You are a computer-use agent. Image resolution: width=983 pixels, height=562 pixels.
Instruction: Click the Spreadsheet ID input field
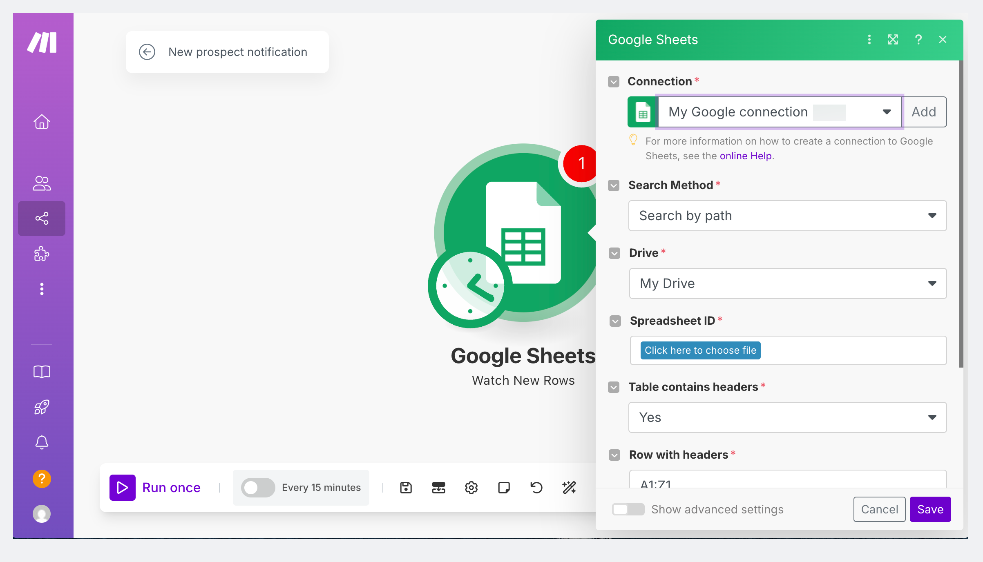click(788, 350)
